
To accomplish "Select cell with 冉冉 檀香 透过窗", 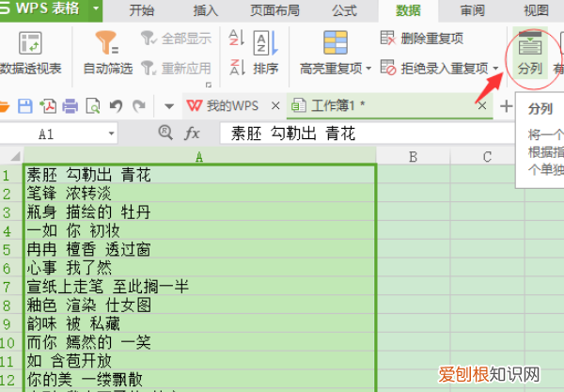I will click(x=199, y=250).
